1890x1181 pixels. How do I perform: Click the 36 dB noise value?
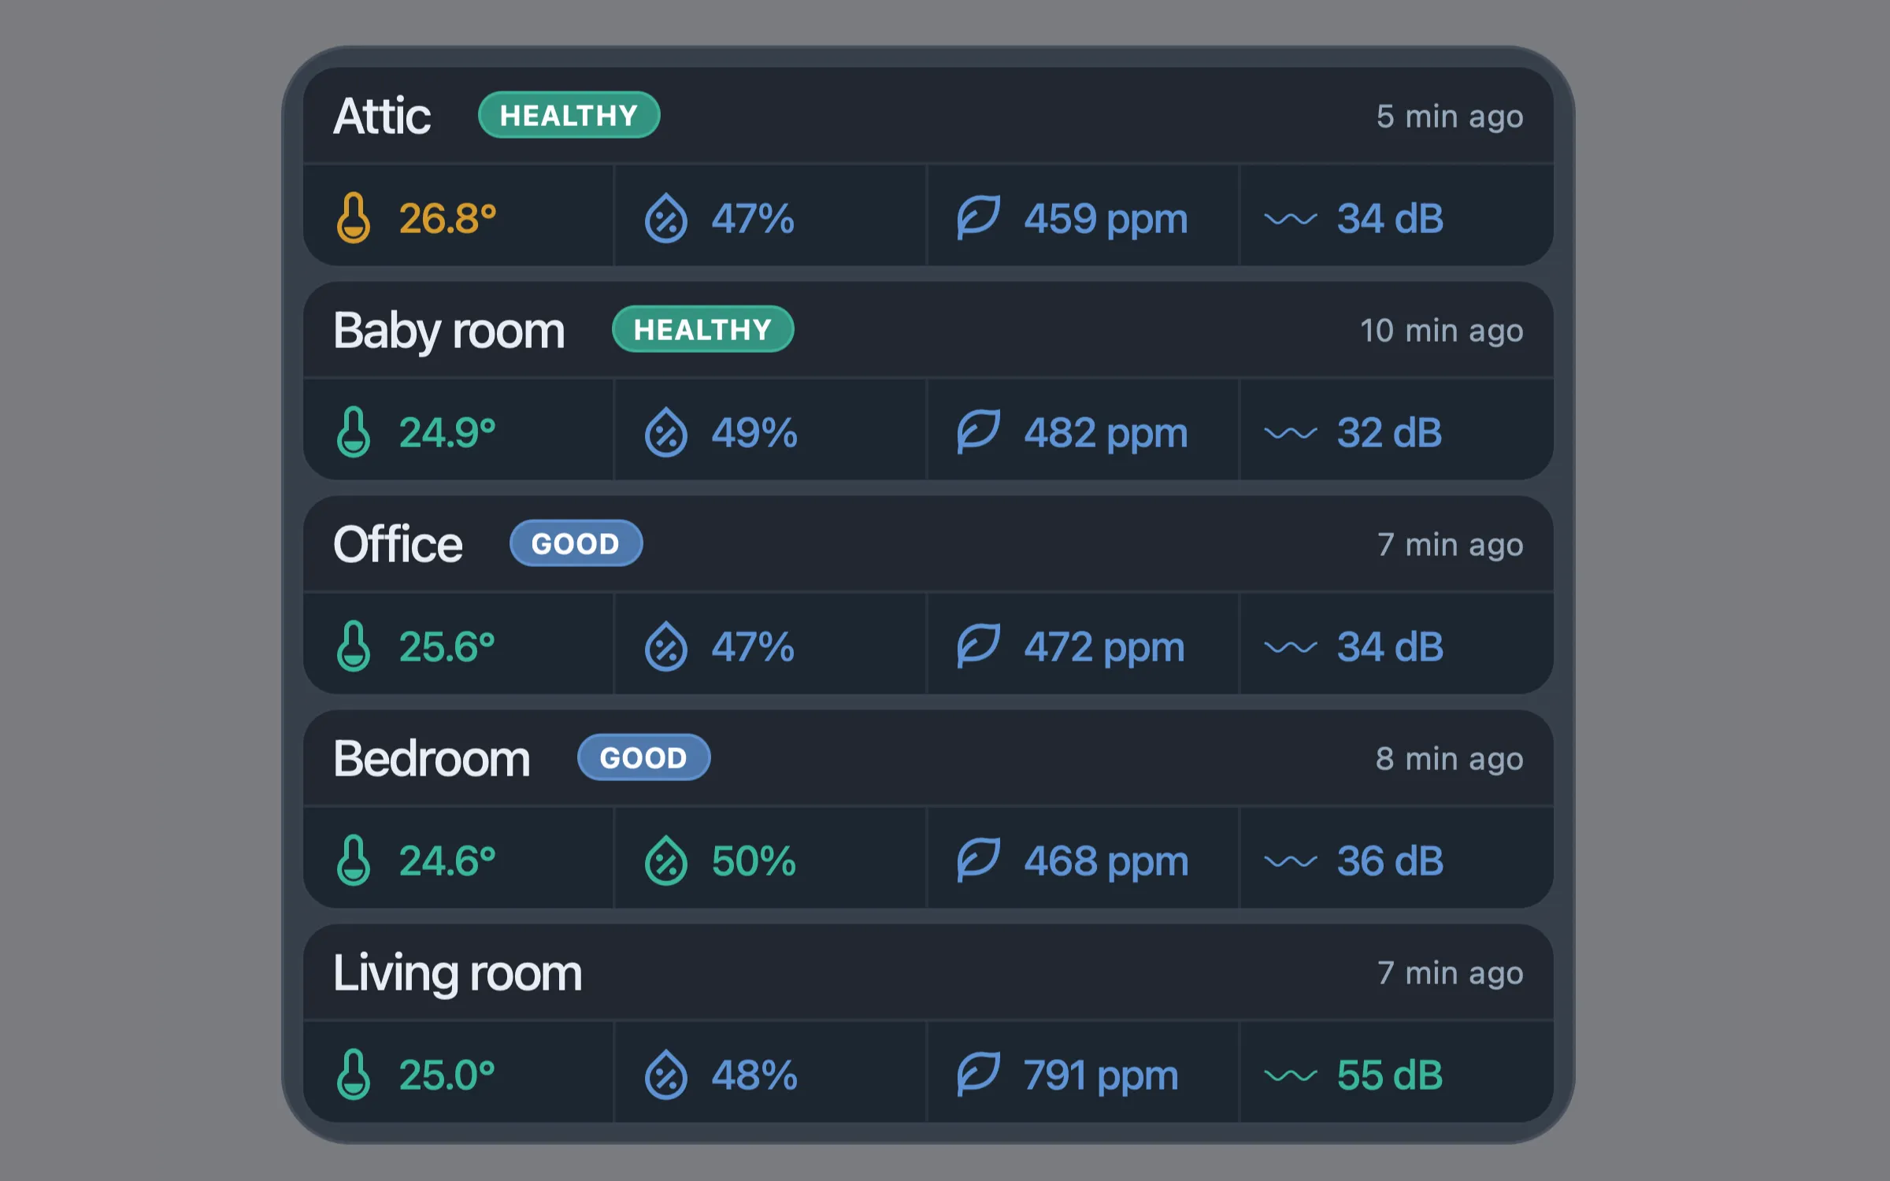(x=1390, y=861)
